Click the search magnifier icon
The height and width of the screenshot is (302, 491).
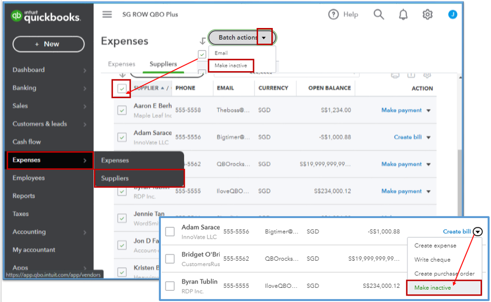378,15
